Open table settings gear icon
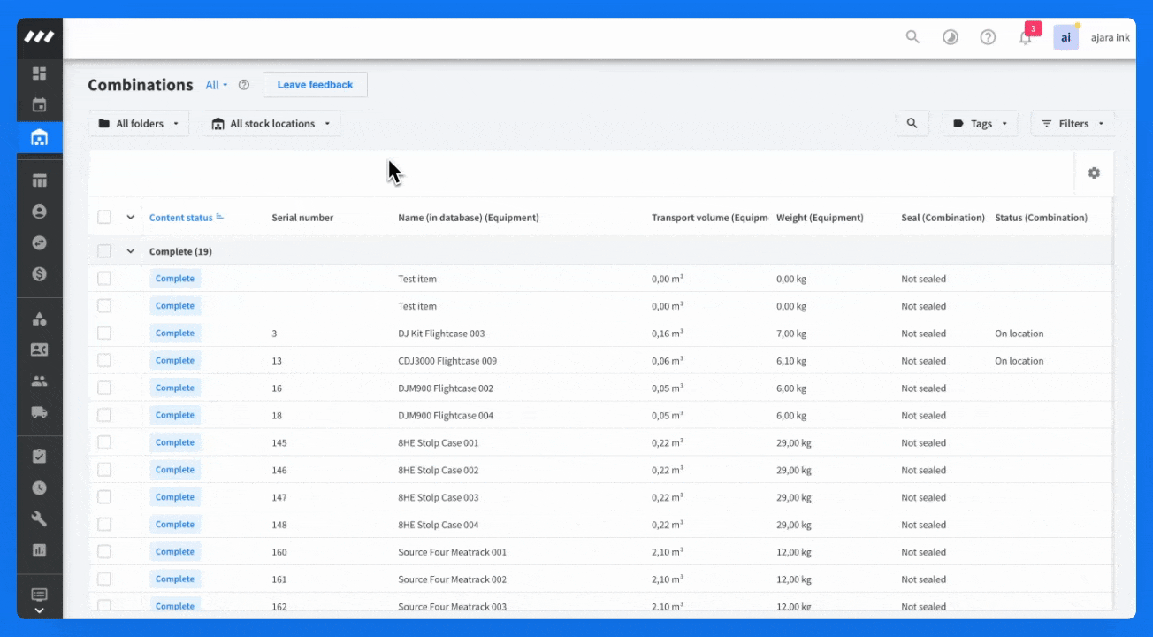The image size is (1153, 637). click(1094, 173)
